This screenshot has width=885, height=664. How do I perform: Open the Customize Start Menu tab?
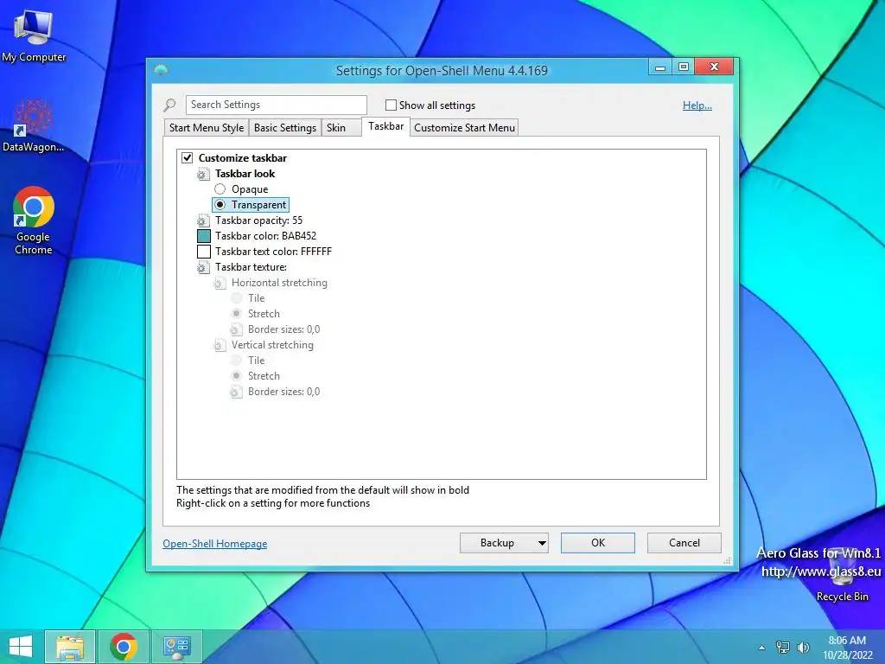pos(464,128)
